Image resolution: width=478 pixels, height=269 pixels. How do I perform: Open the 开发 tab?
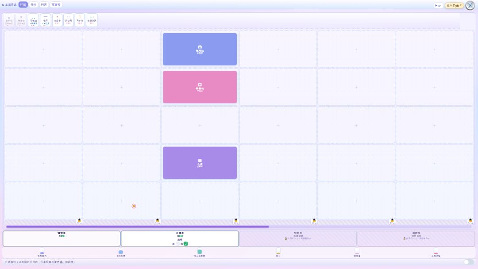(x=33, y=5)
